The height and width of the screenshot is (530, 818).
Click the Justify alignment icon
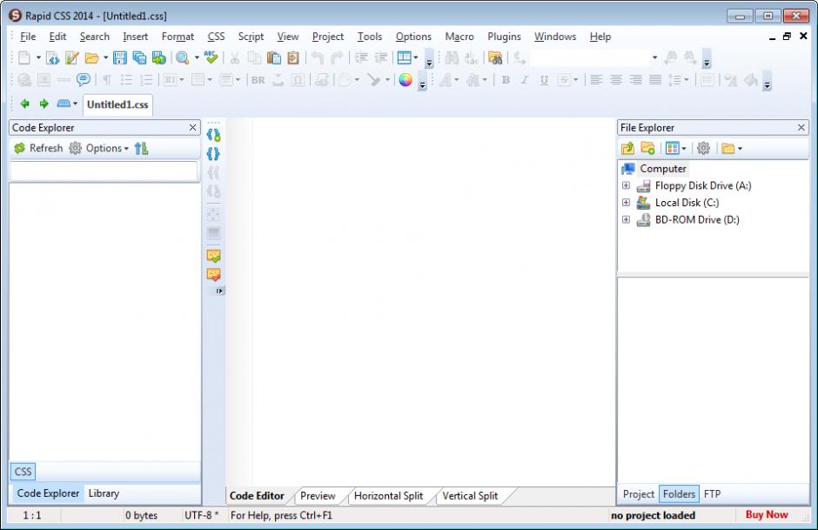655,80
